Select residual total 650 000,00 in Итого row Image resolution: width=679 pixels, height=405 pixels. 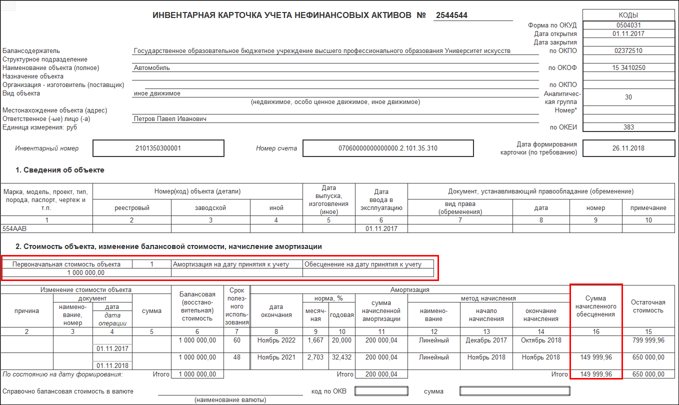(648, 374)
